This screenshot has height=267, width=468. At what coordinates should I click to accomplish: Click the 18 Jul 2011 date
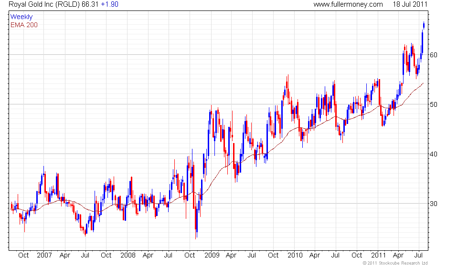[410, 4]
